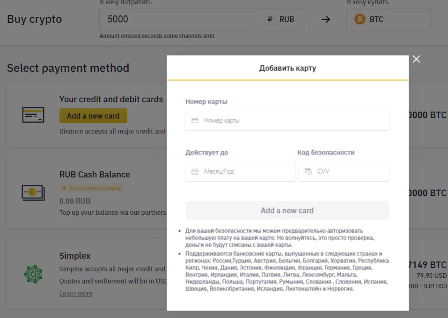Click the Top up before buying tag
This screenshot has height=318, width=448.
(91, 188)
